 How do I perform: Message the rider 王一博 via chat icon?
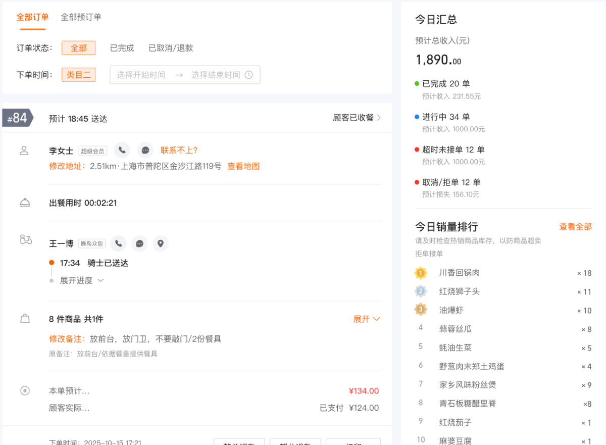139,243
